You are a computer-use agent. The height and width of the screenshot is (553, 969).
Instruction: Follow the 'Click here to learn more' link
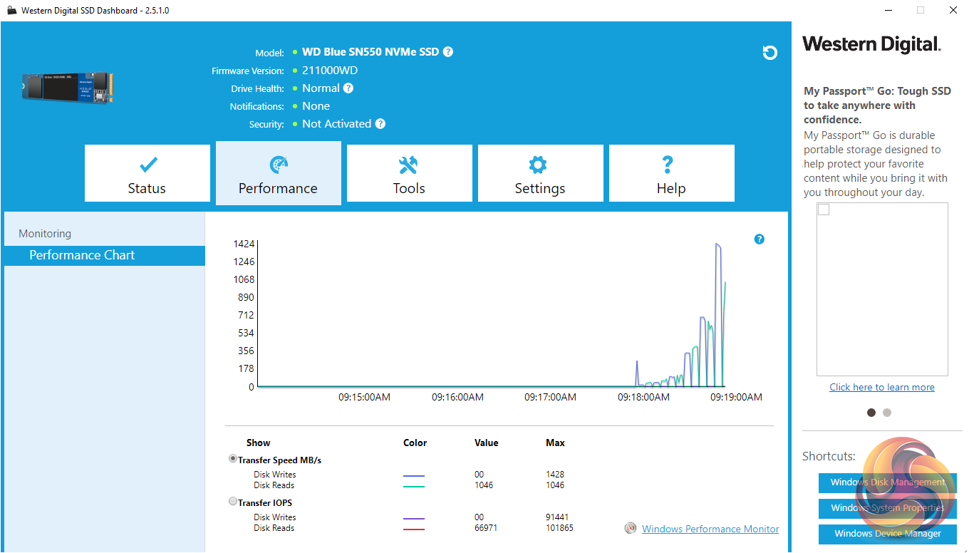[x=881, y=387]
